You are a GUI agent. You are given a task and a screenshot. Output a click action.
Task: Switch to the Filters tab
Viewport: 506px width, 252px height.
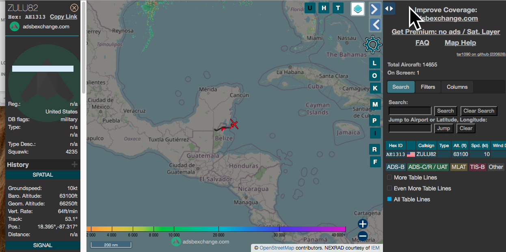click(x=428, y=87)
